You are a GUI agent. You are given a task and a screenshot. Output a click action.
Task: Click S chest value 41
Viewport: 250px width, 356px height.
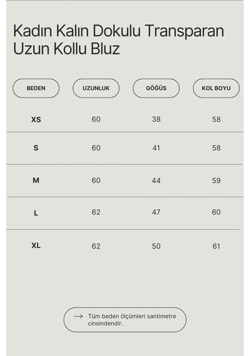[156, 148]
